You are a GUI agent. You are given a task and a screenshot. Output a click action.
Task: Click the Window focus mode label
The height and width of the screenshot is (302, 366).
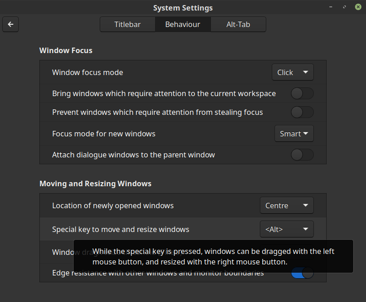click(87, 72)
